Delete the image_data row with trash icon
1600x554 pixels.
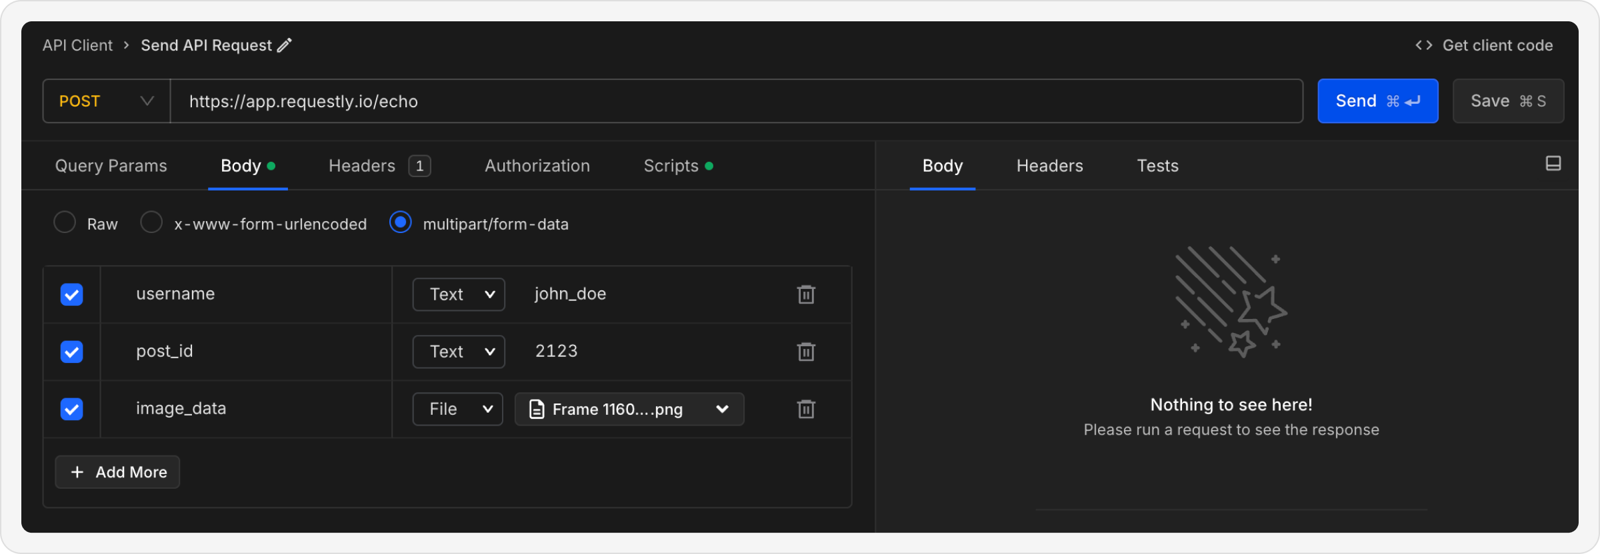click(x=806, y=409)
